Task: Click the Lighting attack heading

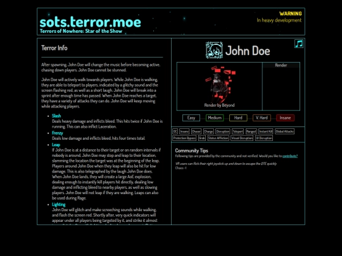Action: [58, 204]
